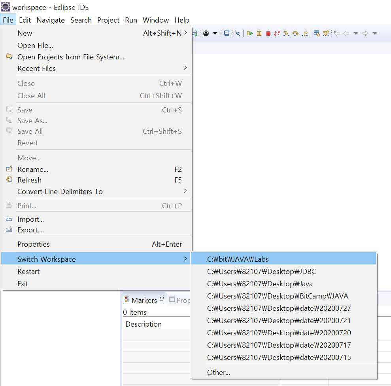Screen dimensions: 391x386
Task: Click the Suspend debug icon
Action: point(259,33)
